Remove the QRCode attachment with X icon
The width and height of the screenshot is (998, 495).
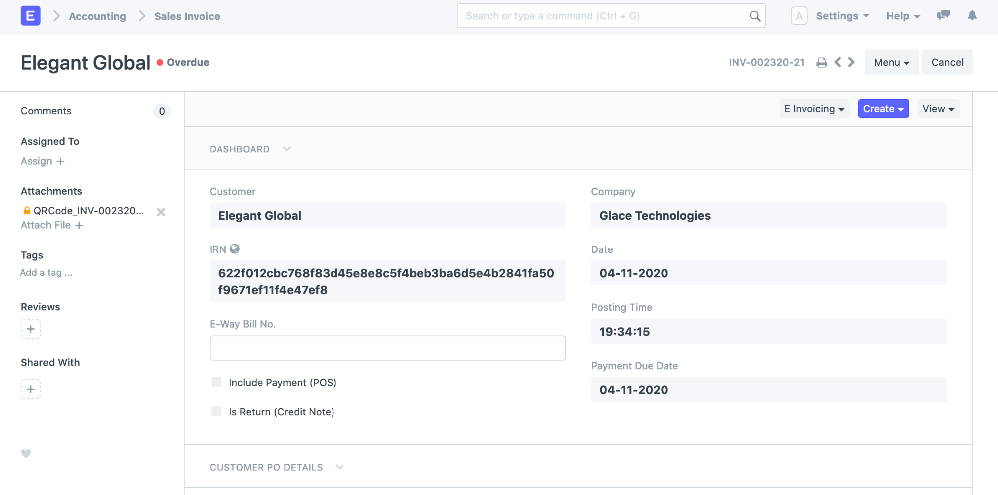(x=161, y=212)
